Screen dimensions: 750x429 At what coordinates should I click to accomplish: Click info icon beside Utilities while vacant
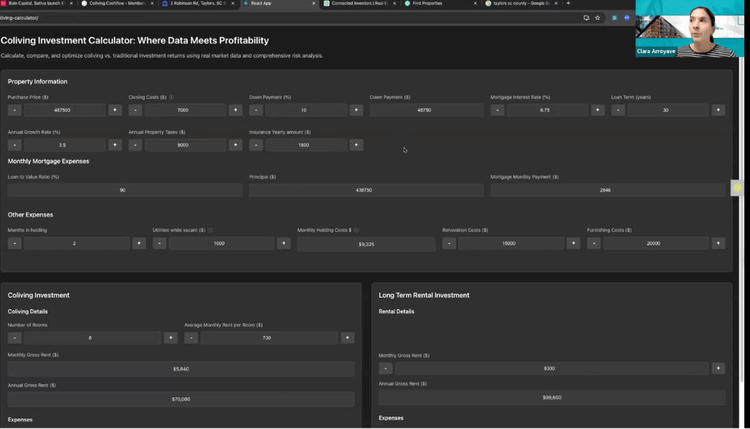click(x=211, y=230)
